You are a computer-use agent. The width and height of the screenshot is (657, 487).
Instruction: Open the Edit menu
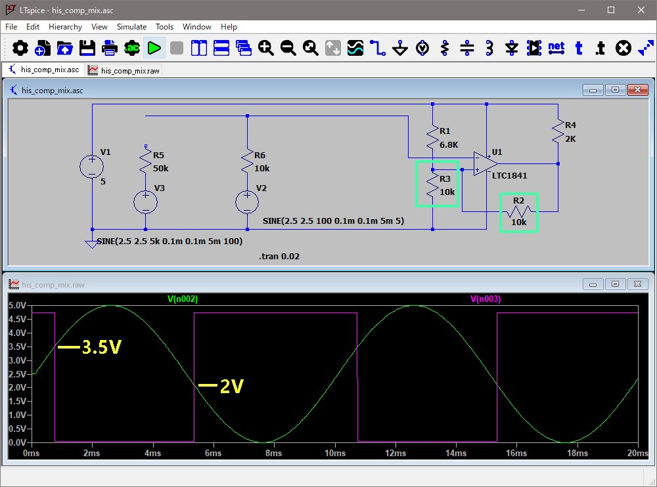point(33,27)
